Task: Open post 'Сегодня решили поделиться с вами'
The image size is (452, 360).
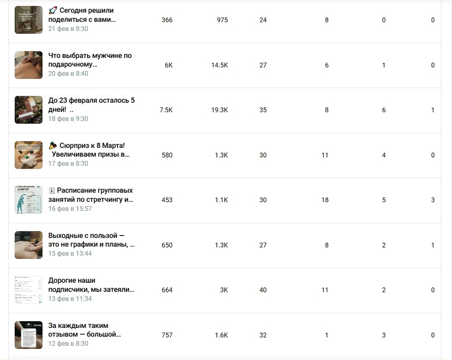Action: tap(82, 15)
